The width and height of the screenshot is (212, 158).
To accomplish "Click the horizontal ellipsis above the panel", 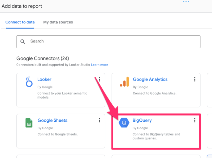I will pyautogui.click(x=186, y=2).
